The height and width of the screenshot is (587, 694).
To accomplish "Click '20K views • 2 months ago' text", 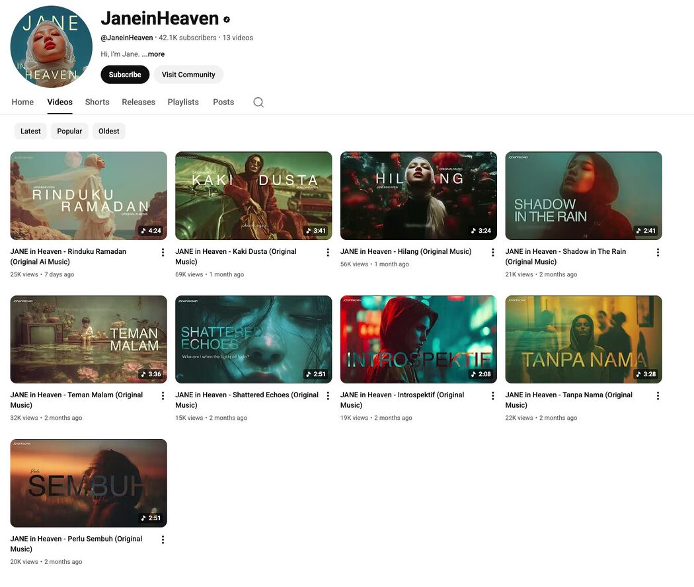I will coord(46,562).
